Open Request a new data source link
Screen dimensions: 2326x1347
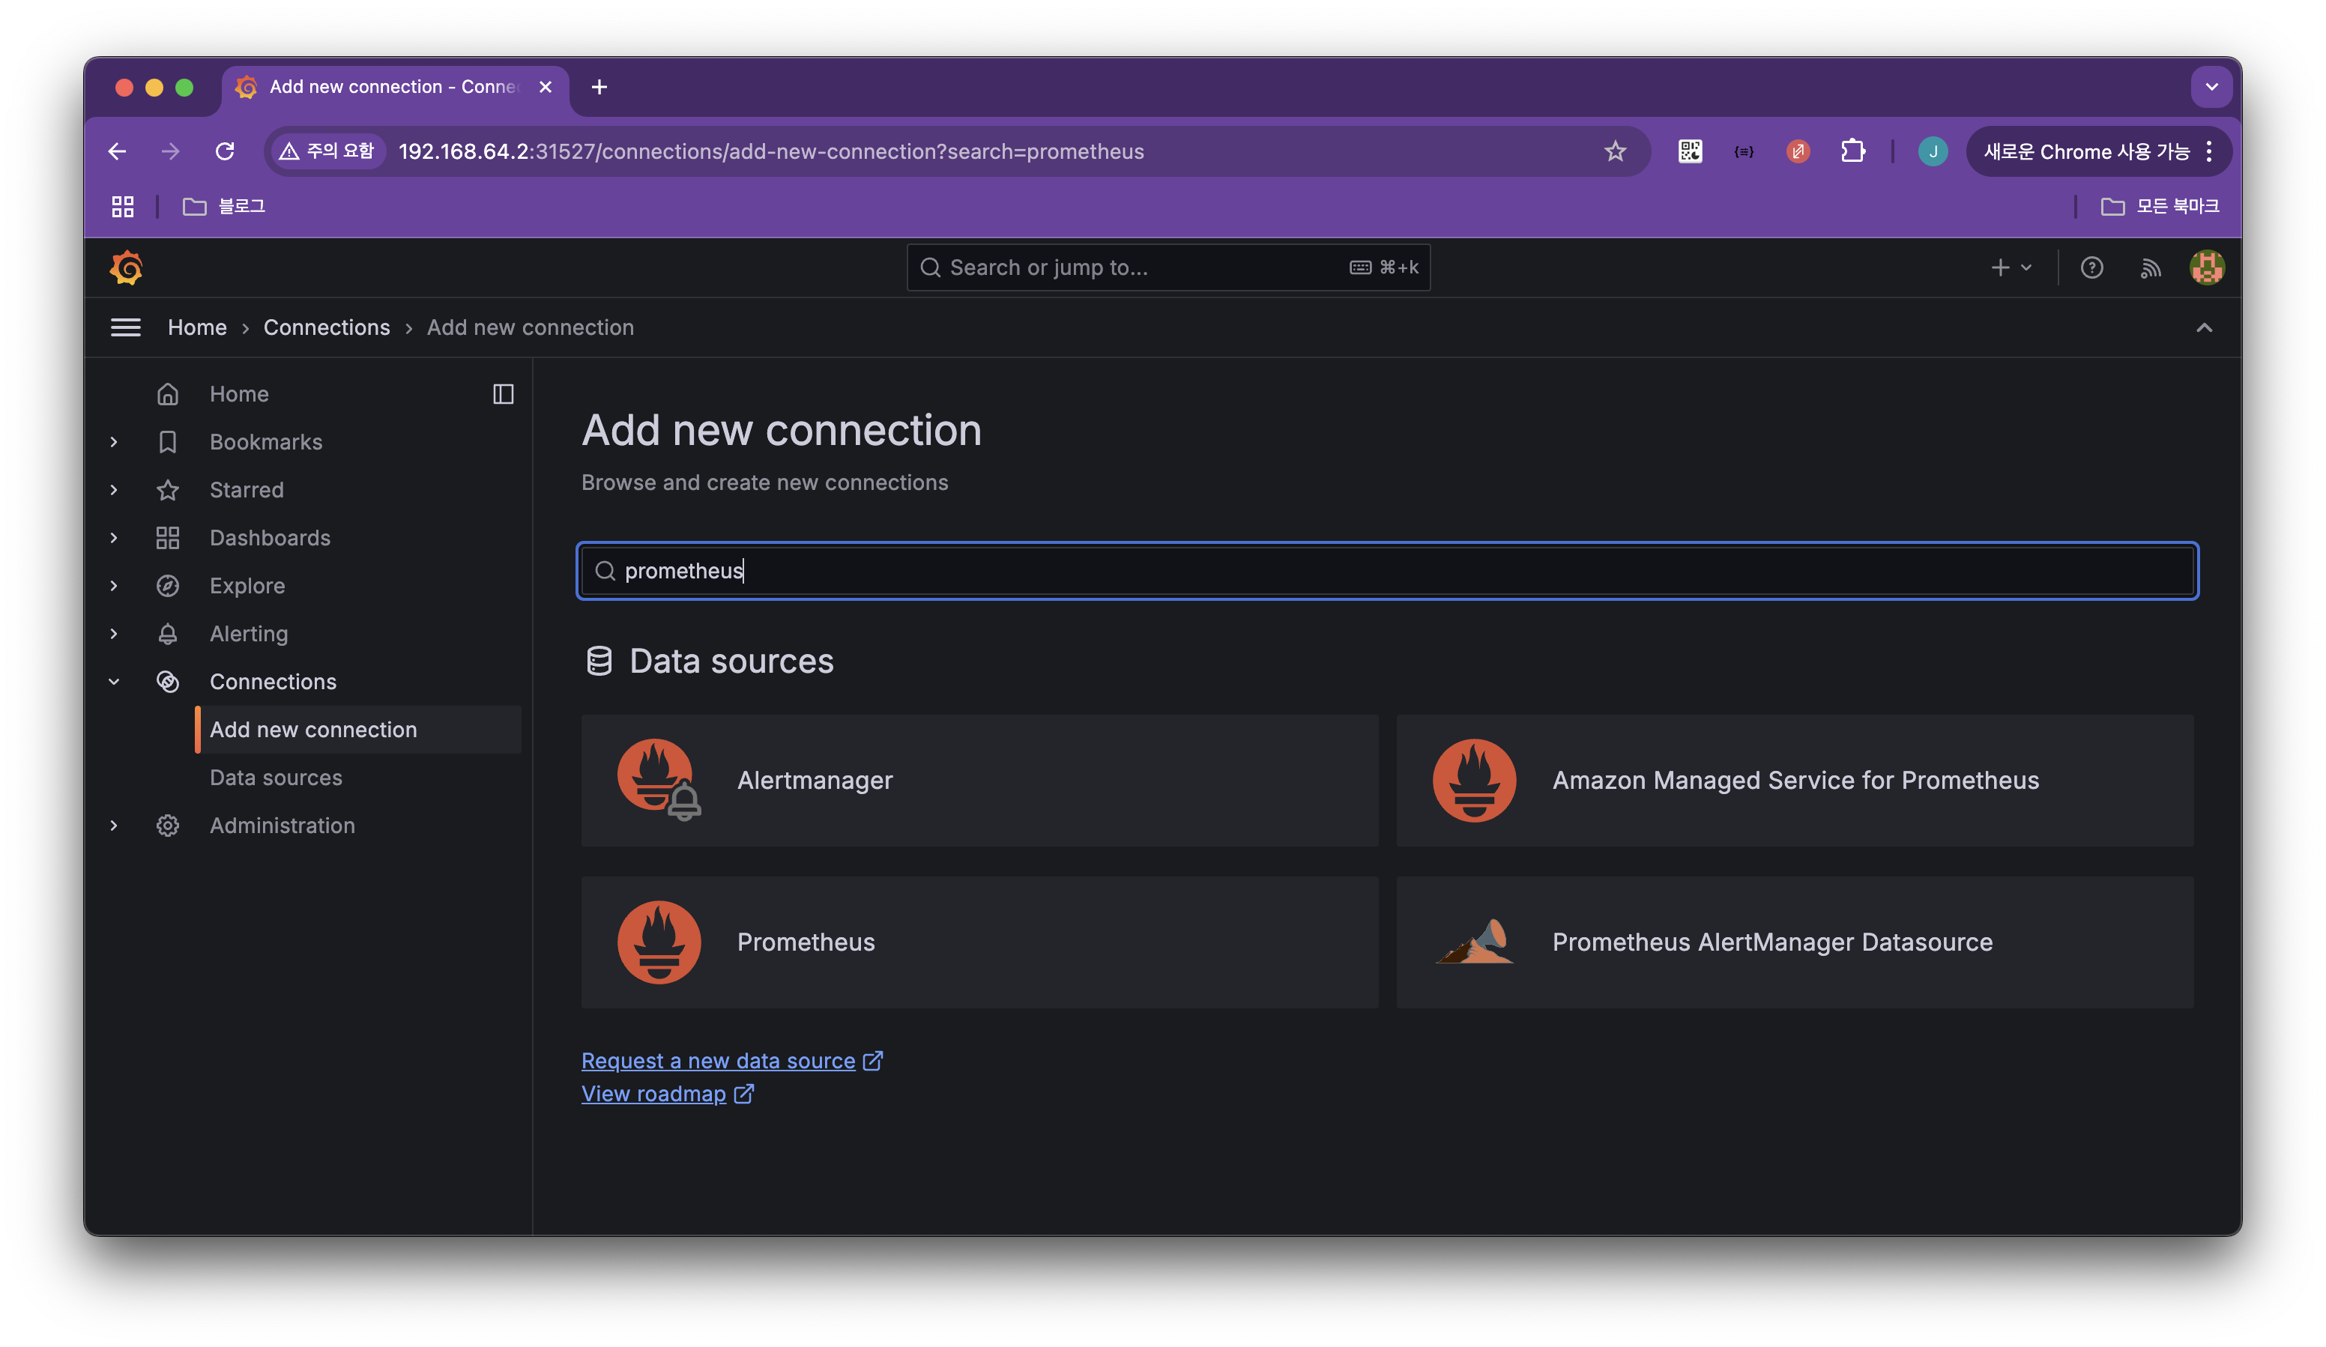[718, 1061]
